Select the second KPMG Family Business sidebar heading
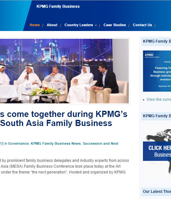This screenshot has height=199, width=171. click(157, 116)
